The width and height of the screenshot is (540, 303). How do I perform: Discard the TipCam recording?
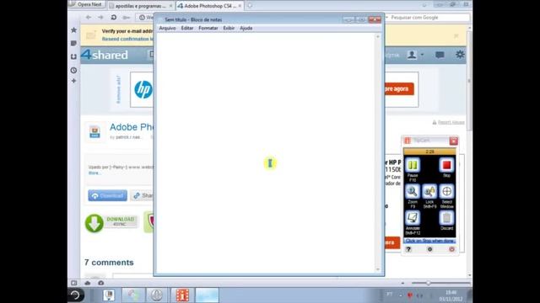click(x=446, y=218)
